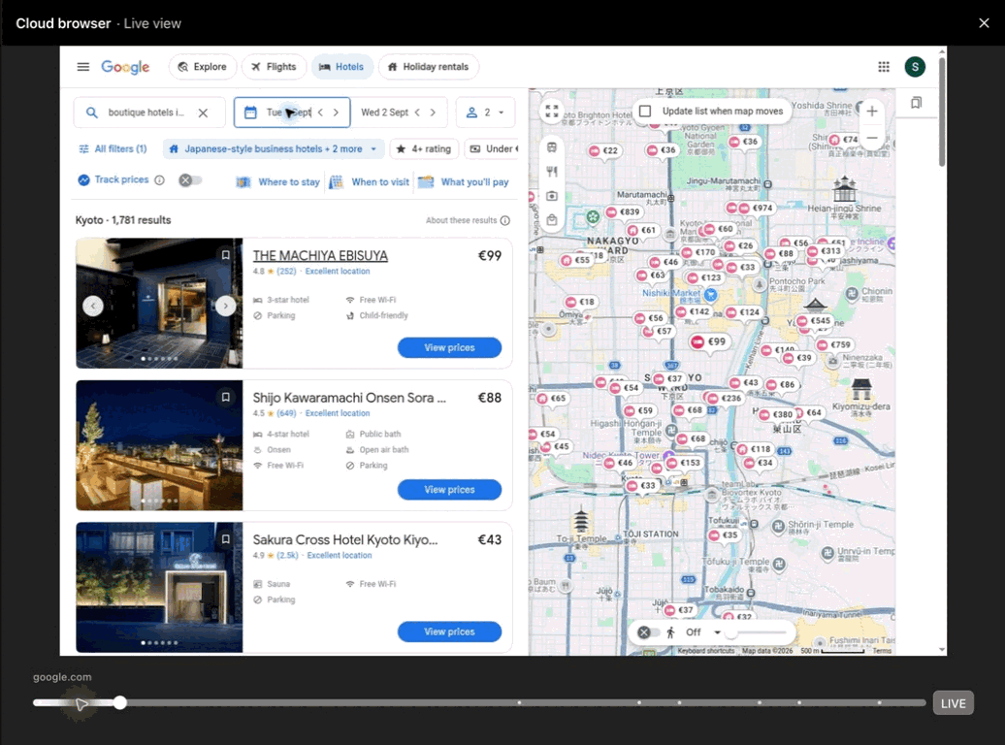This screenshot has height=745, width=1005.
Task: Show restaurants on the map
Action: (x=552, y=172)
